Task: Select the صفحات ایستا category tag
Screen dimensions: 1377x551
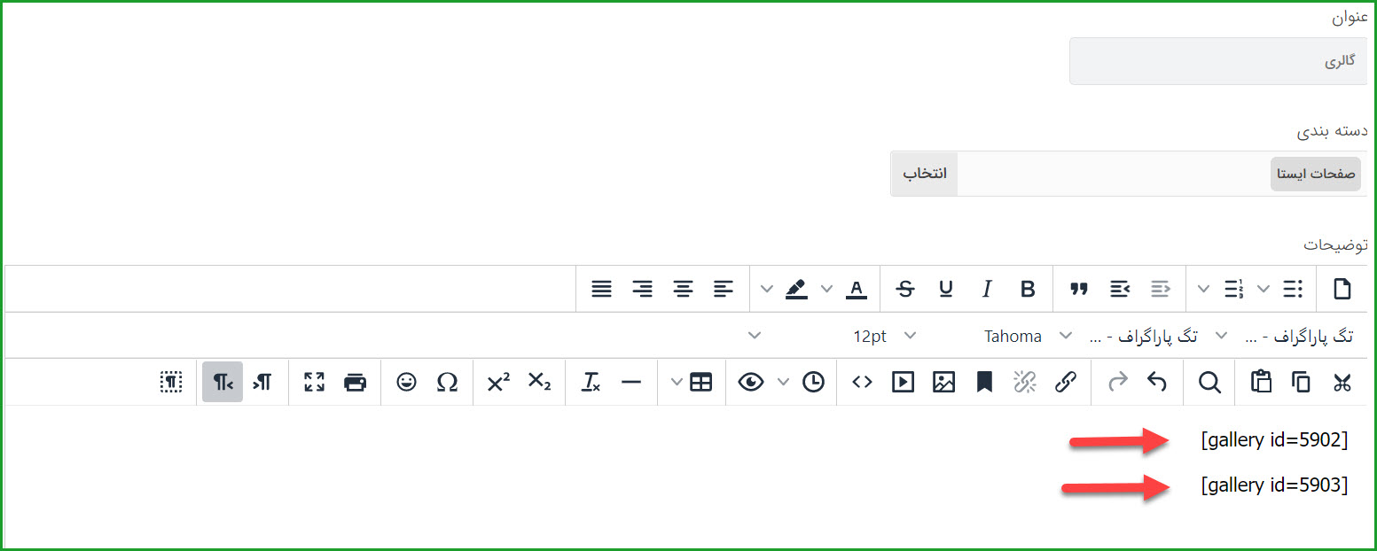Action: point(1316,175)
